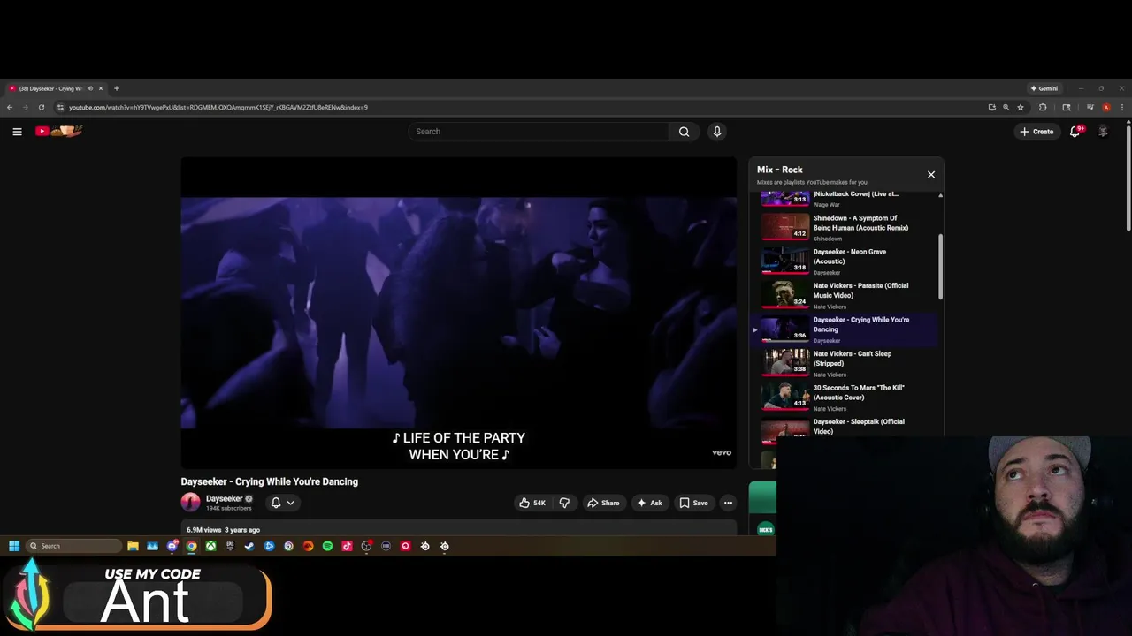The width and height of the screenshot is (1132, 636).
Task: Open Xbox app from taskbar
Action: pos(210,546)
